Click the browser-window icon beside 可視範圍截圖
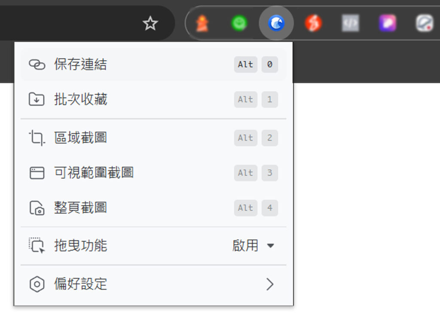440x330 pixels. (x=37, y=173)
